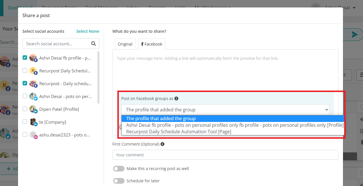Select The profile that added the group option
Viewport: 363px width, 186px height.
pyautogui.click(x=161, y=118)
